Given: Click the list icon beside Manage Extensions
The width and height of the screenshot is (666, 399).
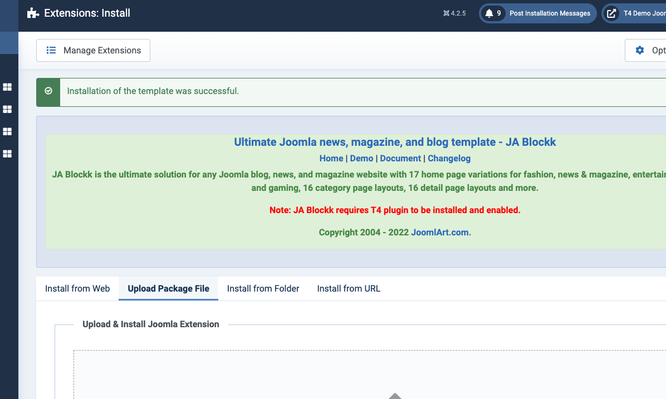Looking at the screenshot, I should pos(51,50).
